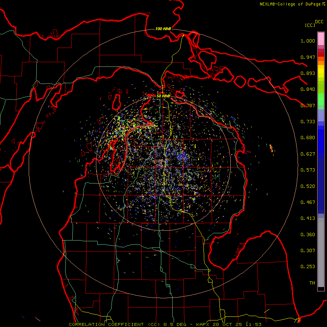Click the 11:53 timestamp

pos(253,324)
